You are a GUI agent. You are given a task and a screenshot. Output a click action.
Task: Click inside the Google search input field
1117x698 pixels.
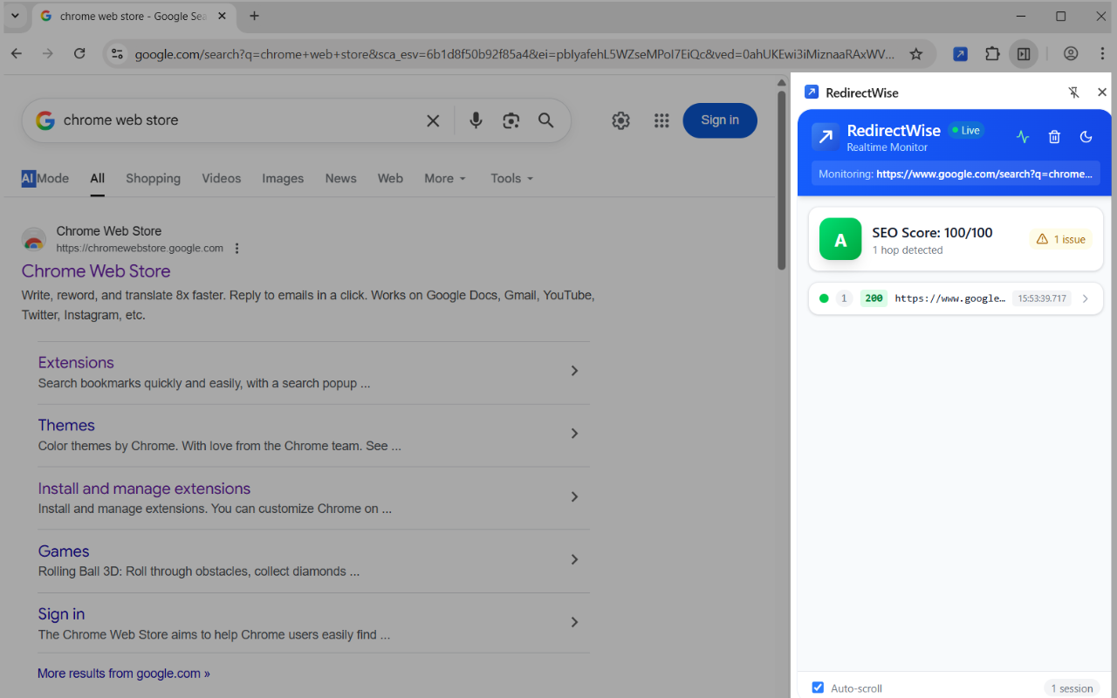click(236, 120)
